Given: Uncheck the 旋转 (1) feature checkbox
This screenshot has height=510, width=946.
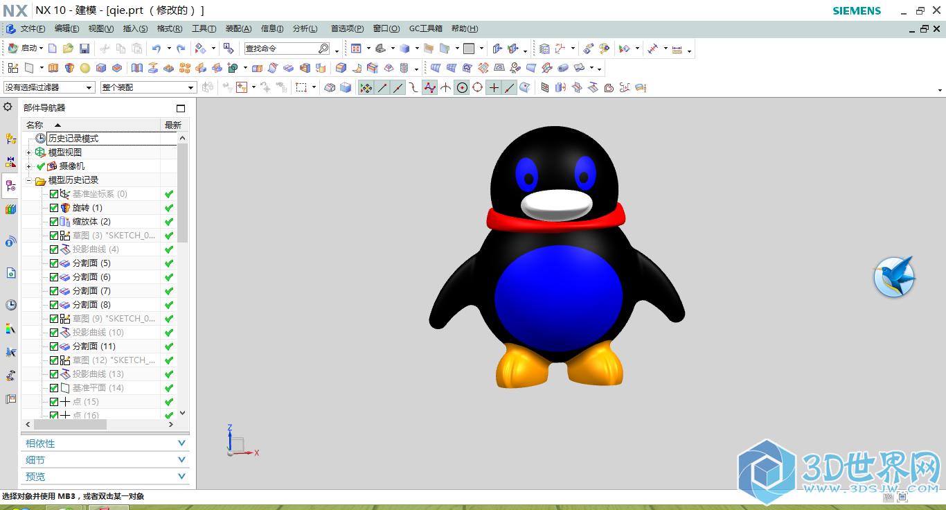Looking at the screenshot, I should [54, 208].
